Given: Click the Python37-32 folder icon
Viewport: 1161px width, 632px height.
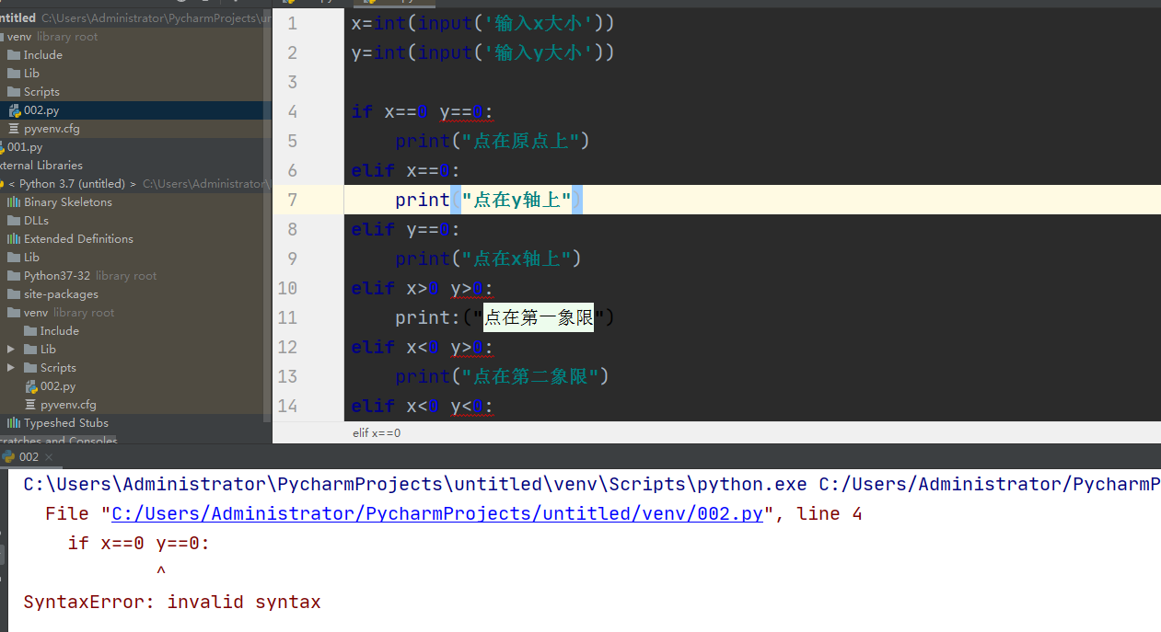Looking at the screenshot, I should tap(14, 276).
